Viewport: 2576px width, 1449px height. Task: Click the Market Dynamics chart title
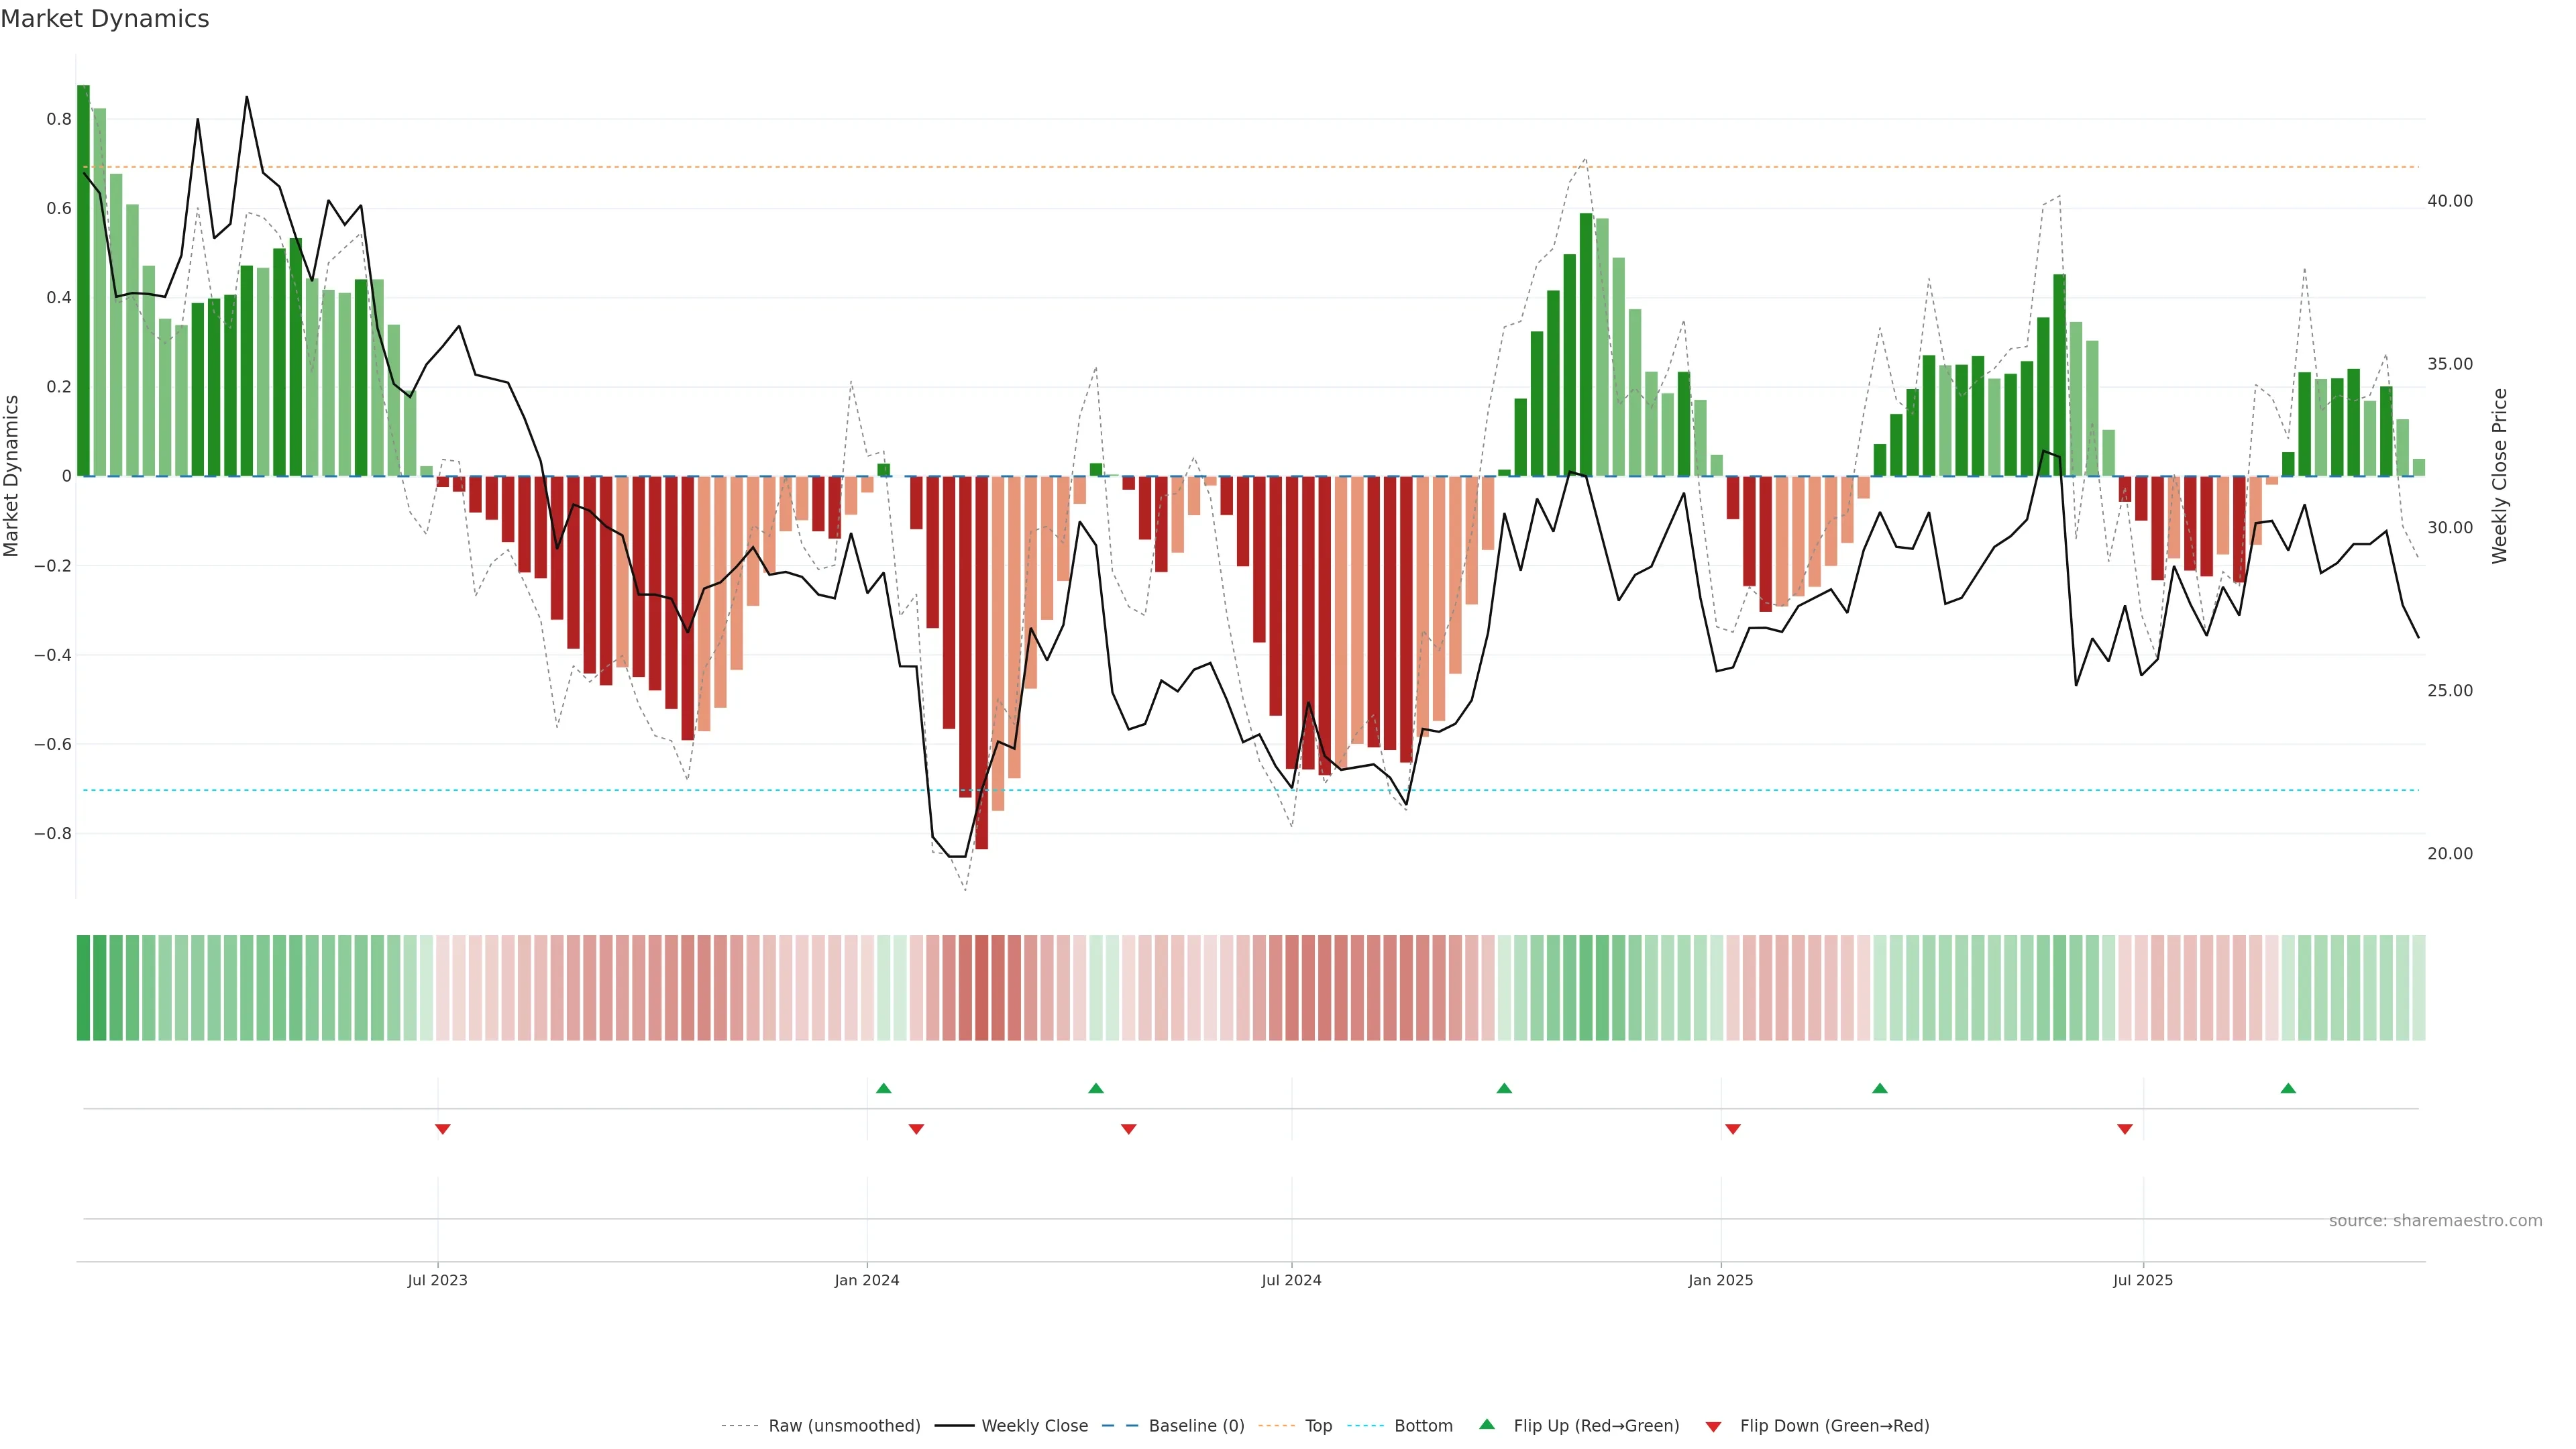pyautogui.click(x=105, y=19)
